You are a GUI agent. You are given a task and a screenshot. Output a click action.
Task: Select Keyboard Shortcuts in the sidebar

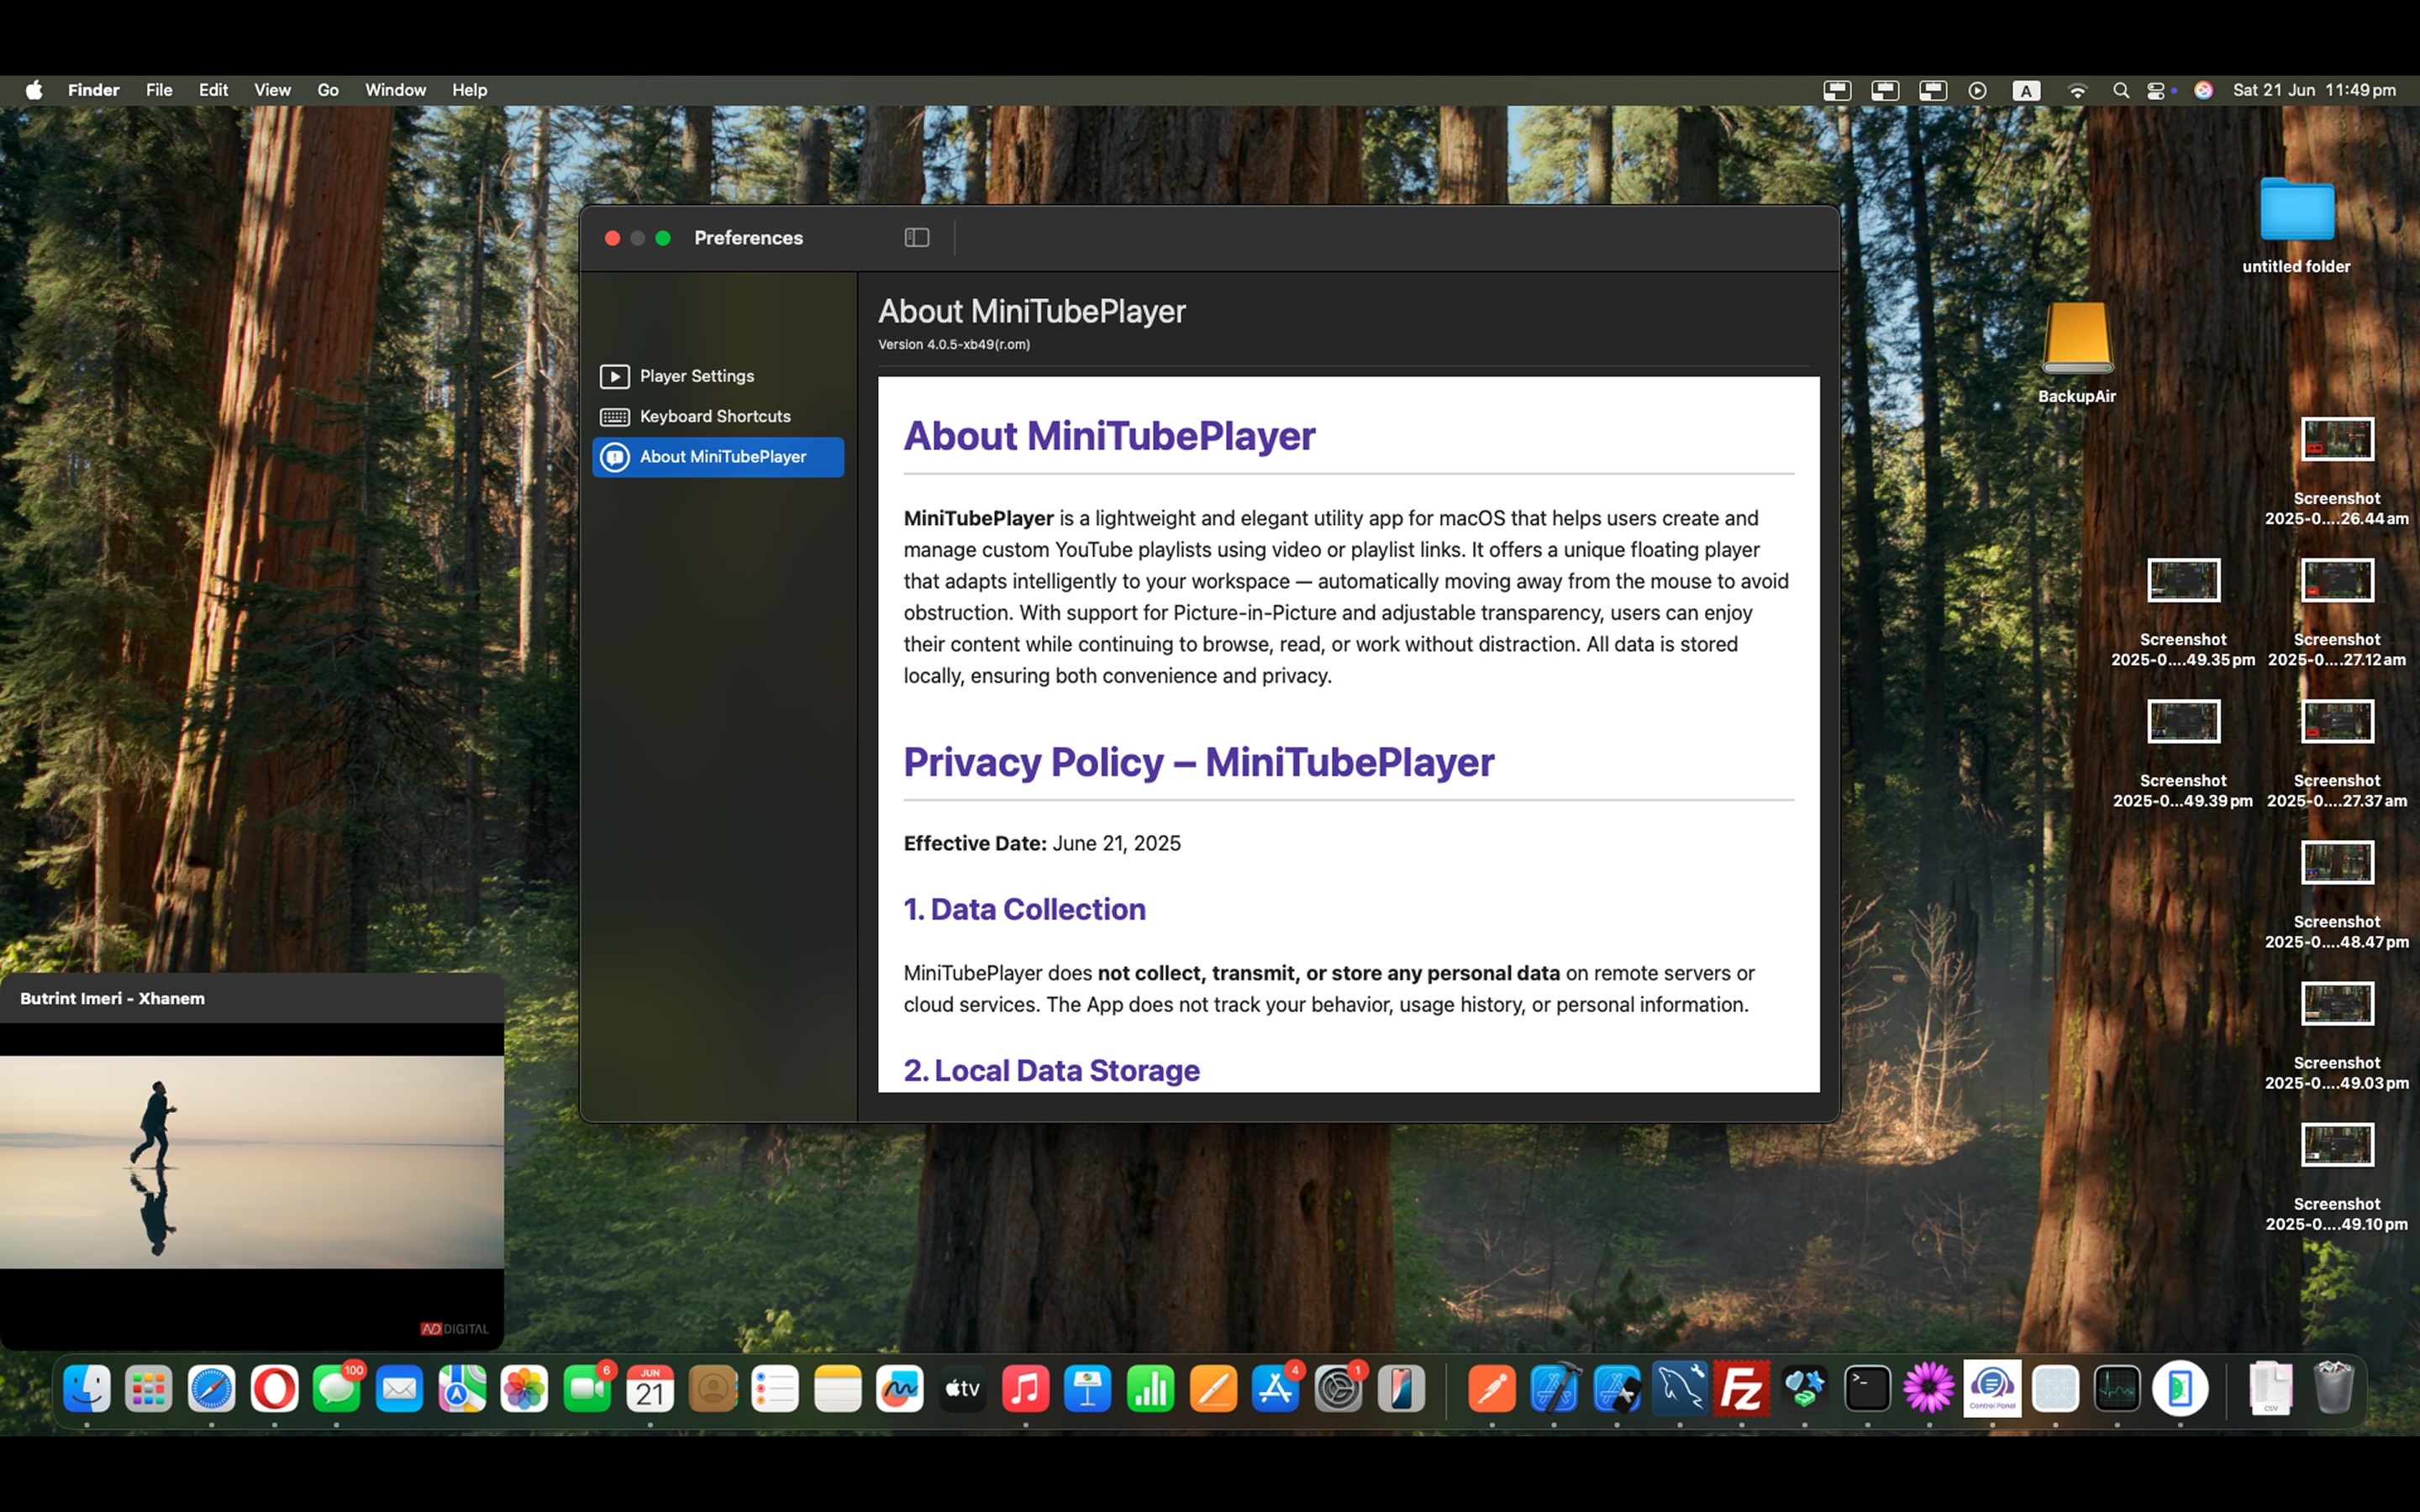pos(714,416)
